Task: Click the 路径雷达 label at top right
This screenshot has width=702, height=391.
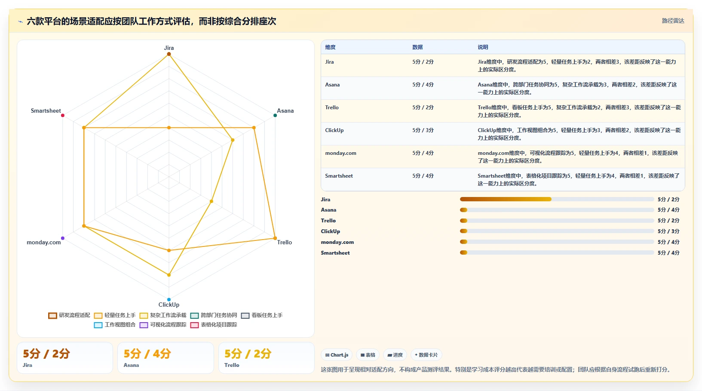Action: [673, 21]
